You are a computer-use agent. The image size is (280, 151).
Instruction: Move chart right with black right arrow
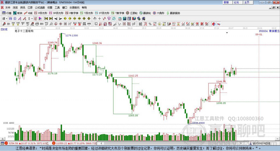[60, 19]
